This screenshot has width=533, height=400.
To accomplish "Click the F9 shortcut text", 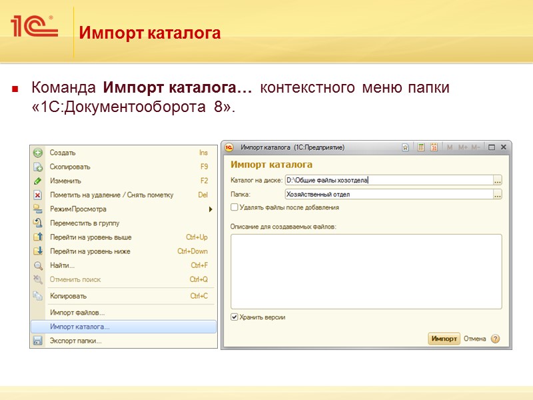I will coord(204,167).
